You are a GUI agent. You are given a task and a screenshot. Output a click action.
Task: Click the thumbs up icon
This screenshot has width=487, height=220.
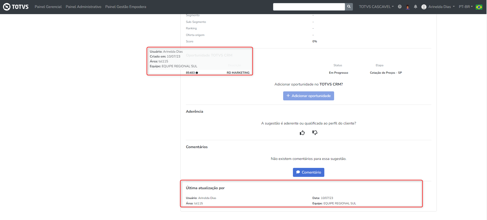coord(302,133)
